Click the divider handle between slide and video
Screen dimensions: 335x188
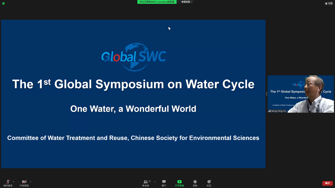[x=267, y=94]
